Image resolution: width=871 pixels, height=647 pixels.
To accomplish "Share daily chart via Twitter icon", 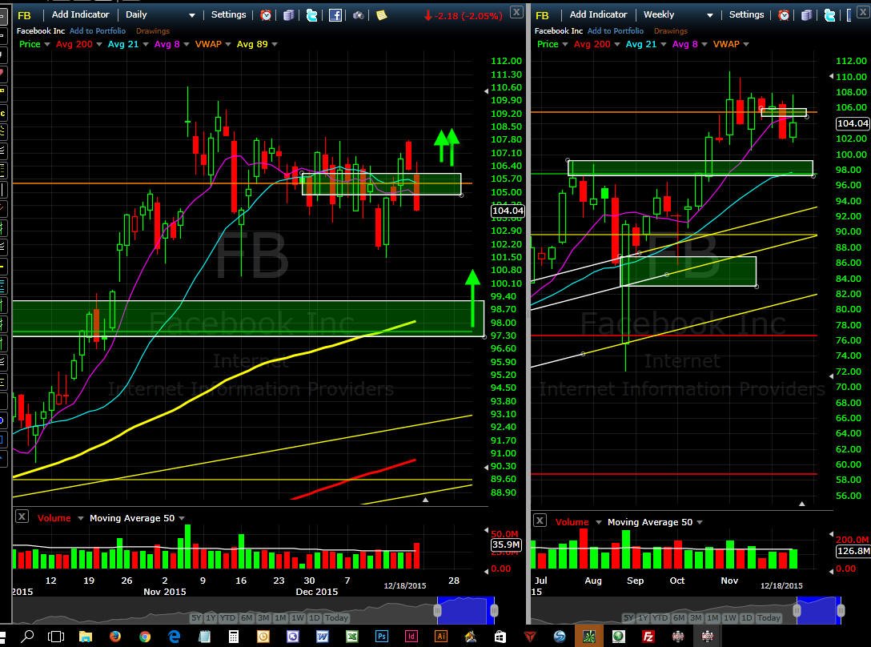I will tap(312, 15).
